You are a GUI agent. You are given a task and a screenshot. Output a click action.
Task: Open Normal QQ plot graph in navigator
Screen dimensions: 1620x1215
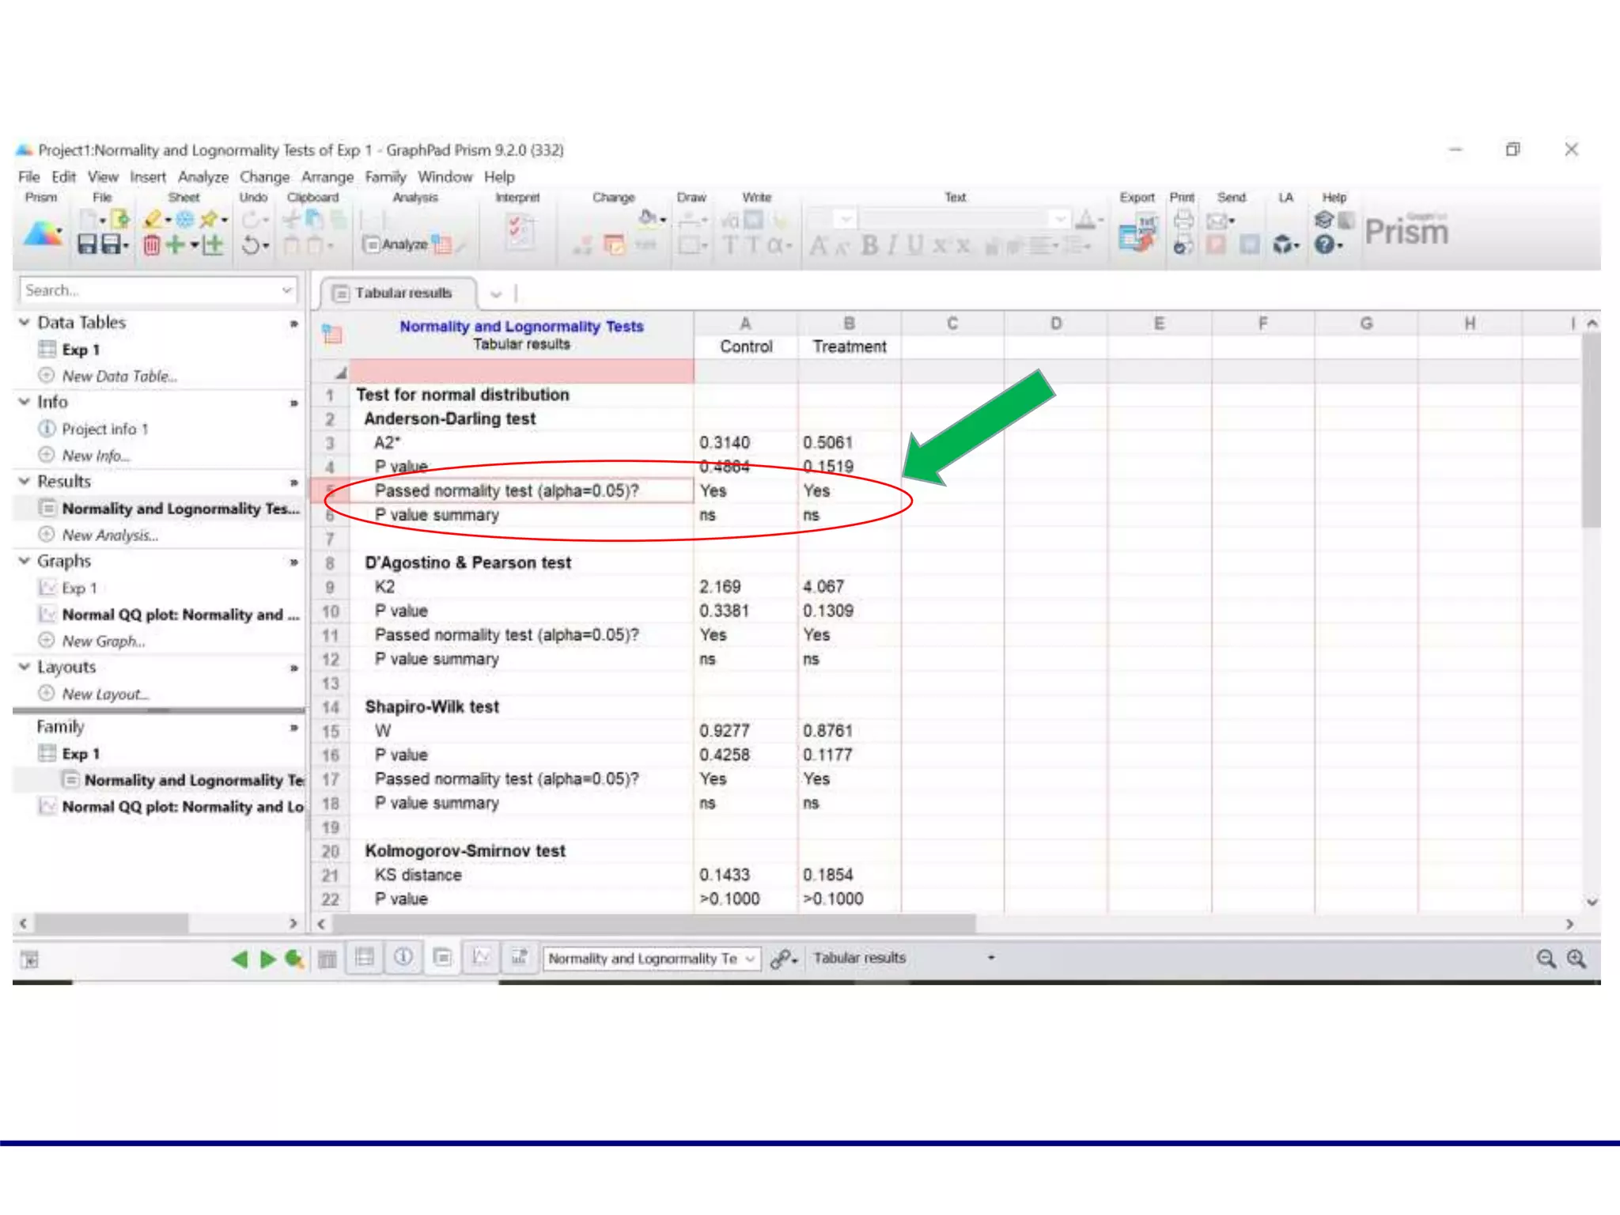click(180, 615)
